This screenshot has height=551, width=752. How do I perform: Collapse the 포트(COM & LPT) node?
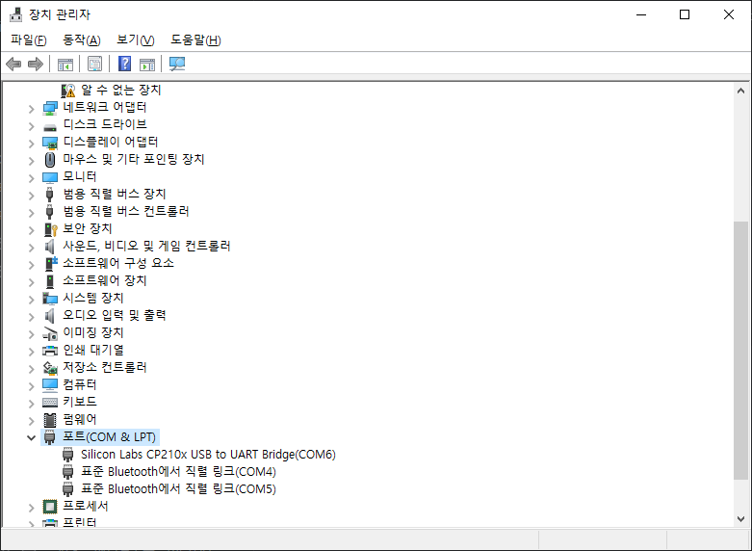click(31, 437)
